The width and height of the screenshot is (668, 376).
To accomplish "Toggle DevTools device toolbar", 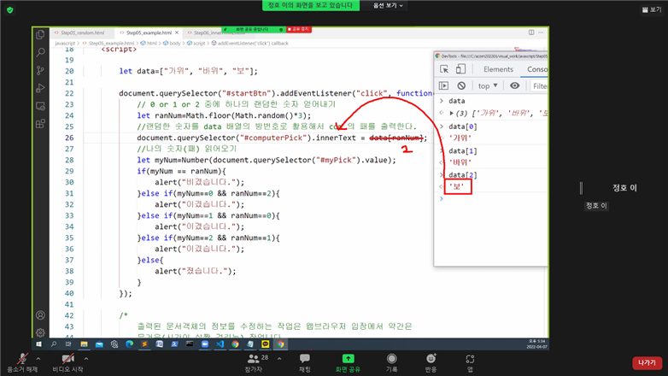I will [460, 69].
